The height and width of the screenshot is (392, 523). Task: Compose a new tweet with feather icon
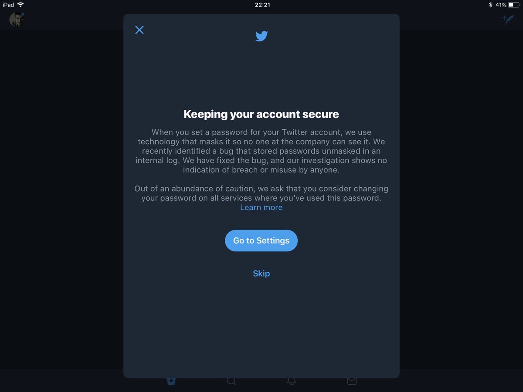(508, 20)
